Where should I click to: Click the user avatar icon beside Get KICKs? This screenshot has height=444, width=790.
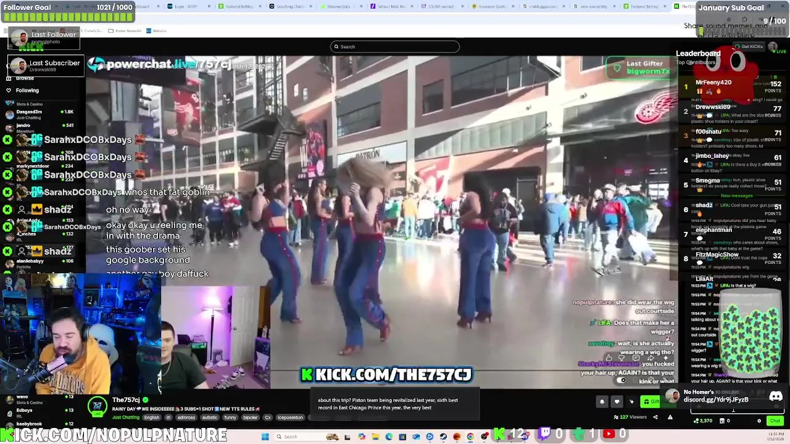[x=773, y=46]
